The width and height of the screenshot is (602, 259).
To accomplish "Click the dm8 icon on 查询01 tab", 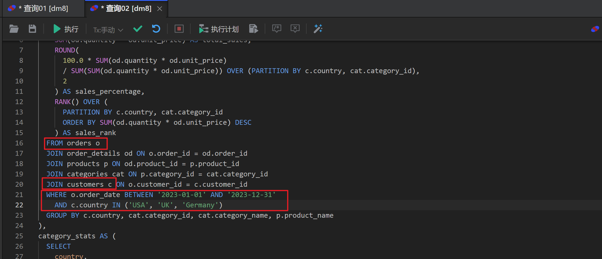I will [x=11, y=8].
